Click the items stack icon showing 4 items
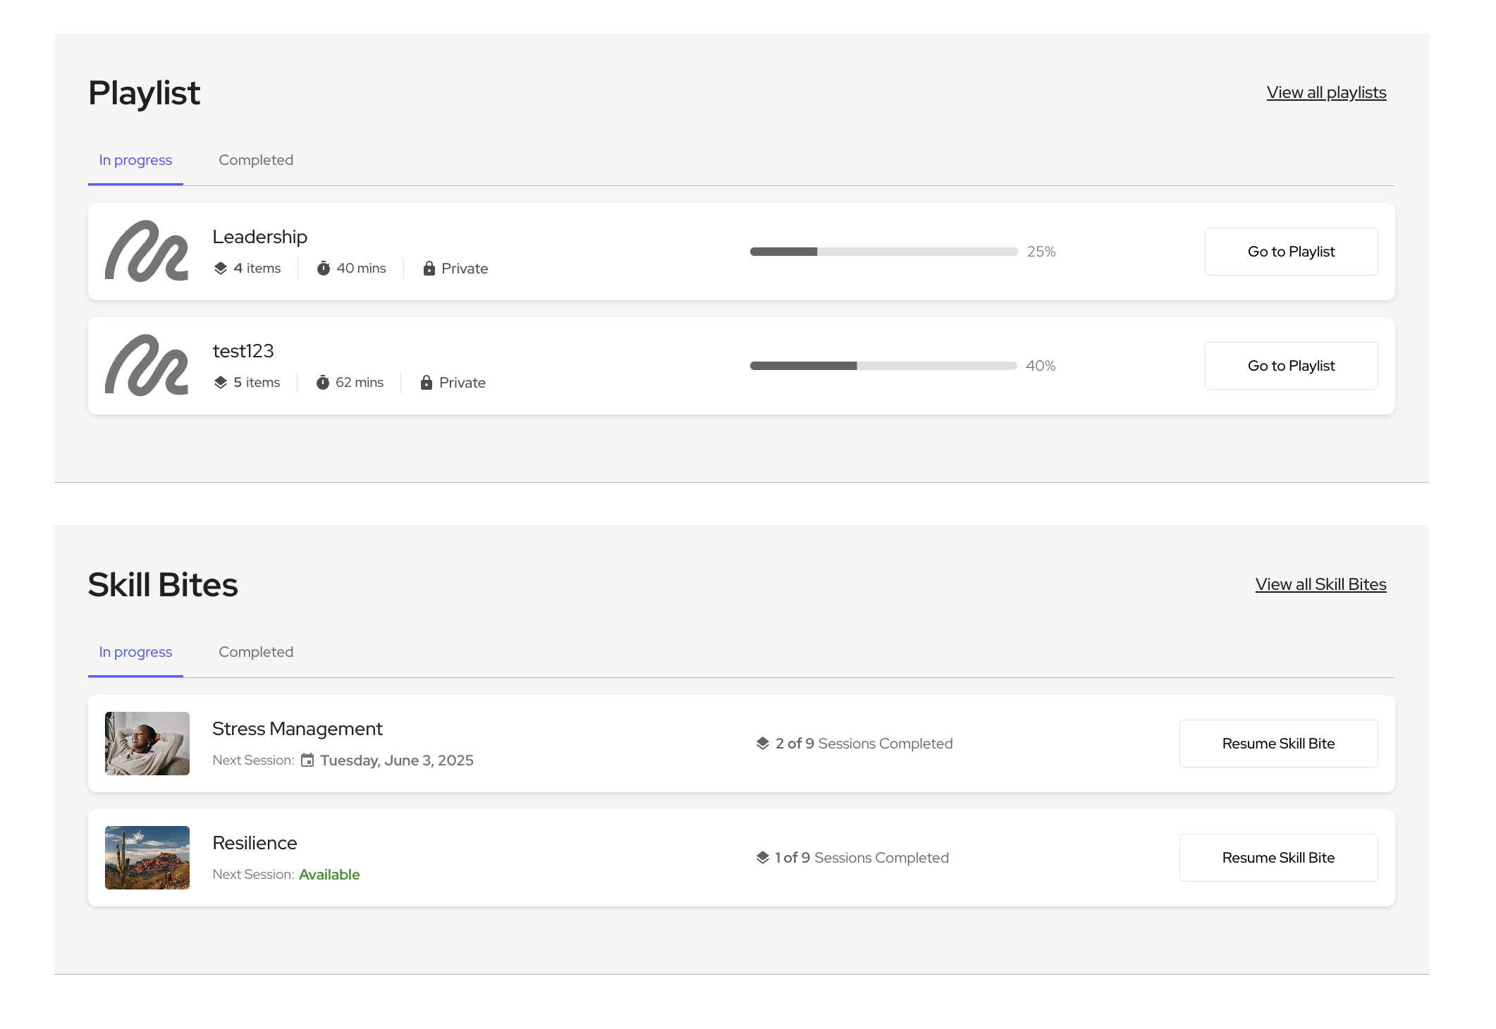The width and height of the screenshot is (1496, 1029). pos(221,268)
